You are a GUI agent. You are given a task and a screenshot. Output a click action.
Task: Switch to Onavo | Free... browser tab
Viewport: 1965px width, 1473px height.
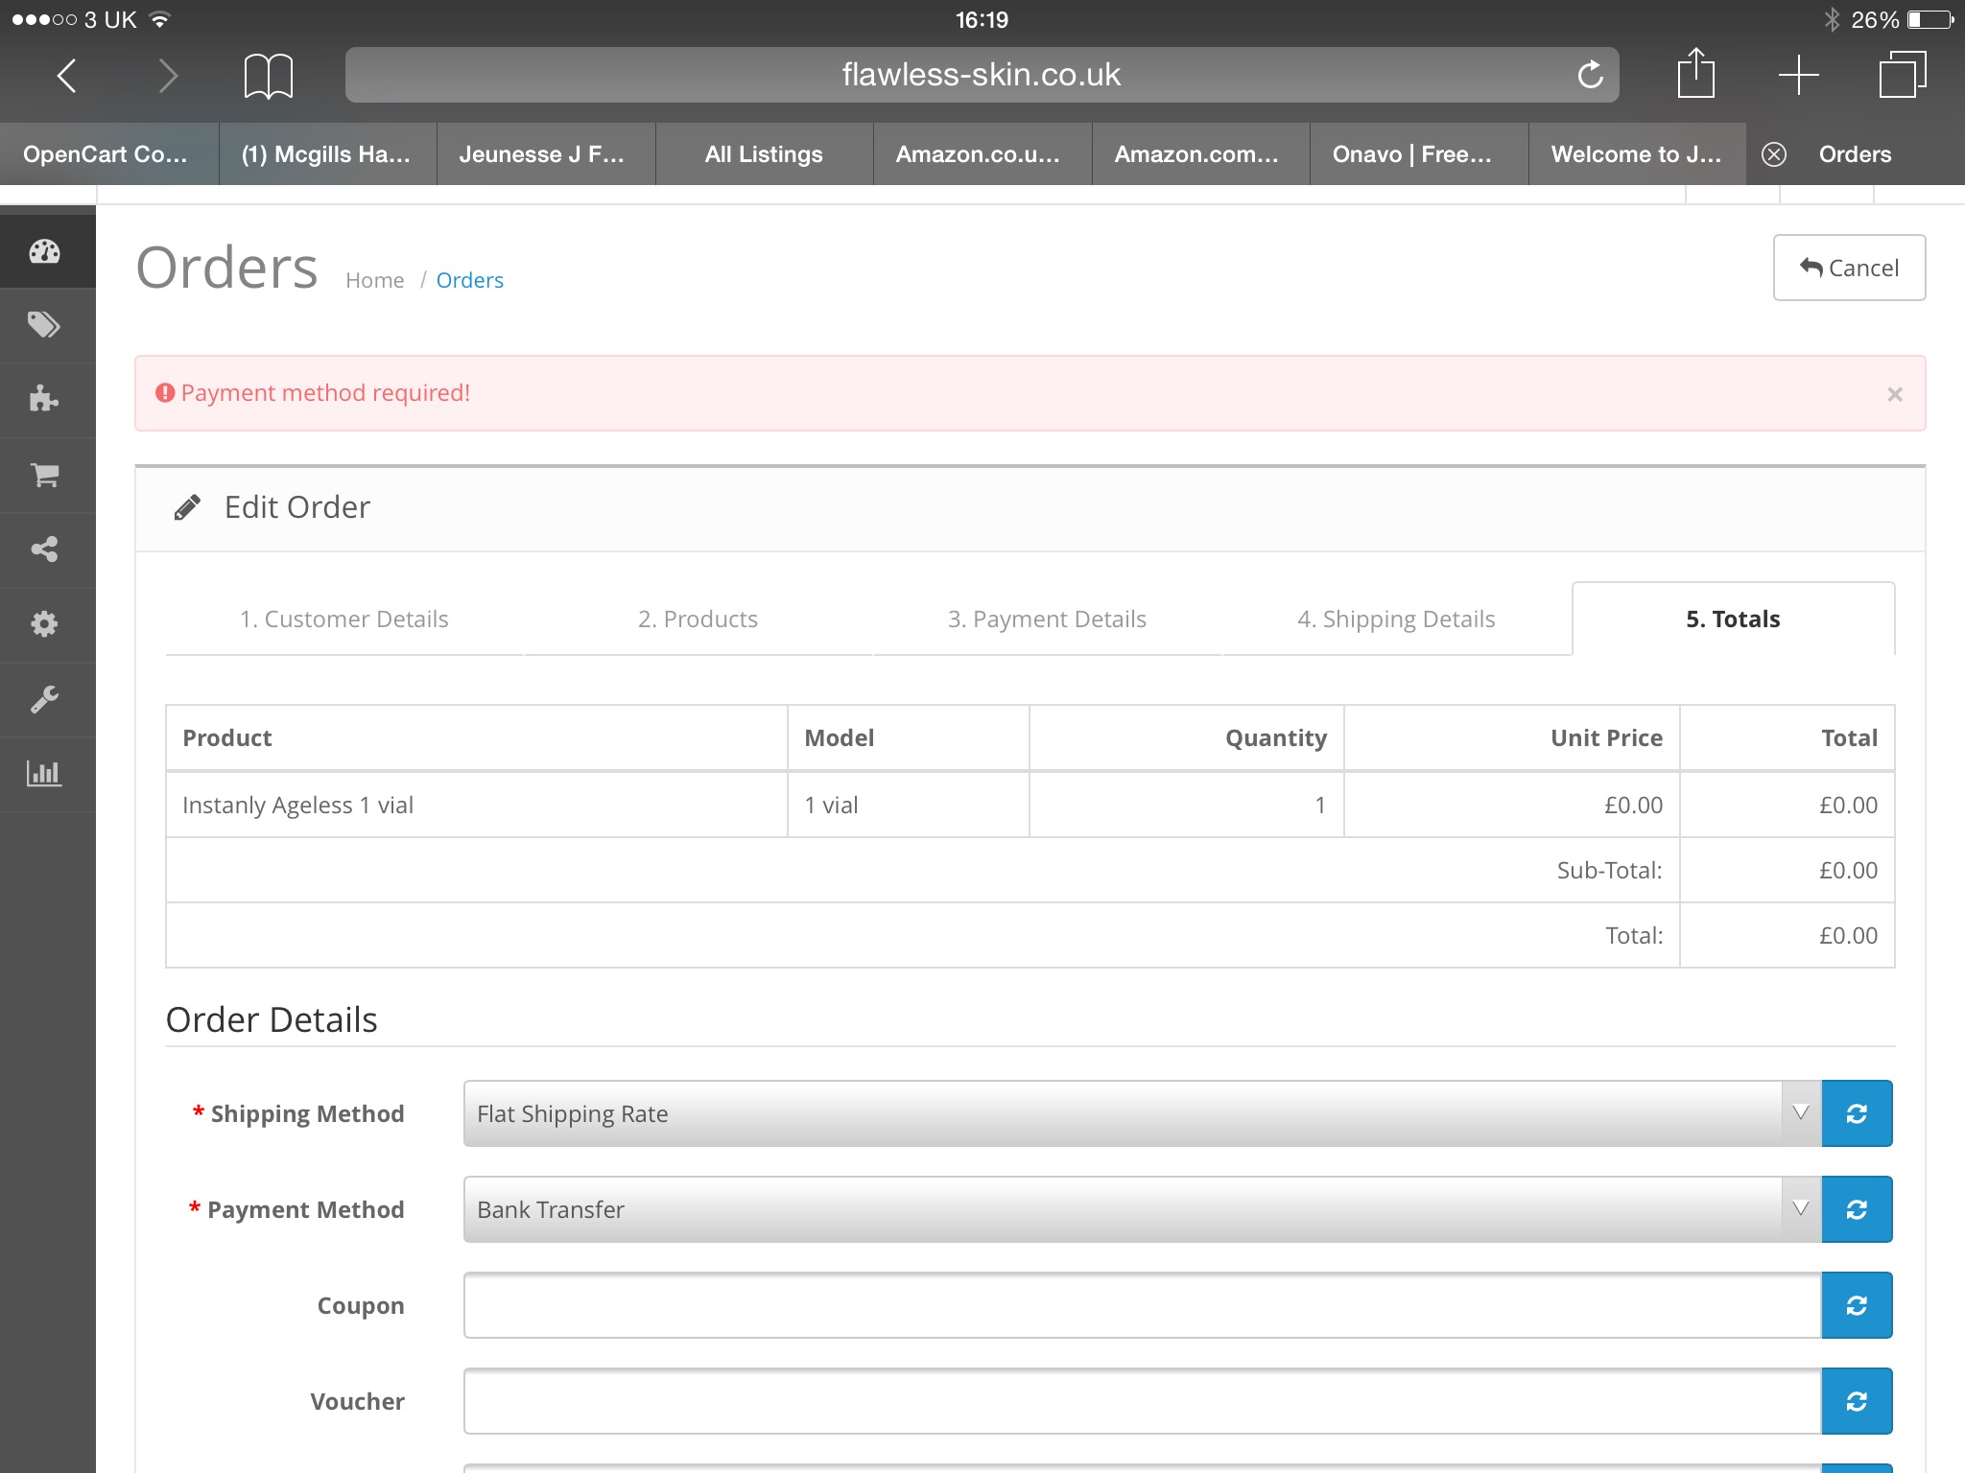(1419, 154)
